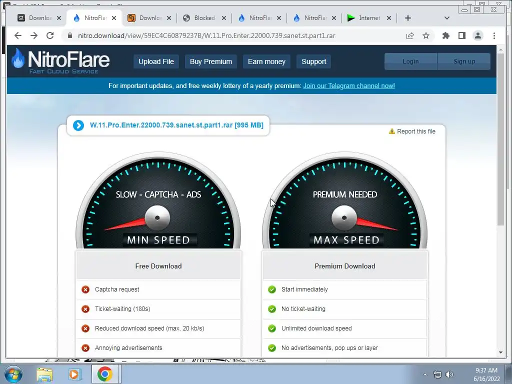
Task: Close the Blocked tab
Action: tap(223, 18)
